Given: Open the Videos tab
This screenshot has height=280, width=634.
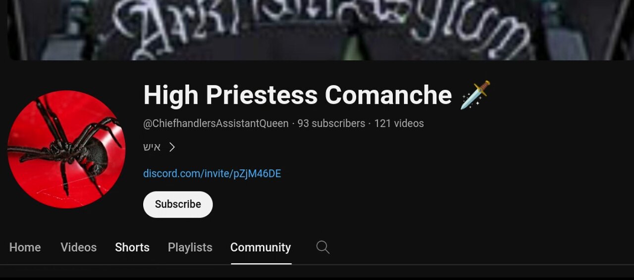Looking at the screenshot, I should click(79, 247).
